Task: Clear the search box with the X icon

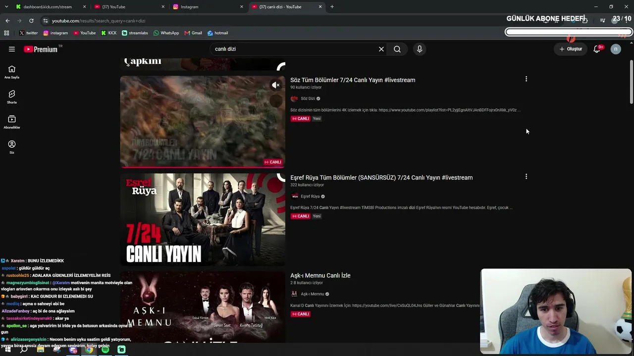Action: [x=381, y=49]
